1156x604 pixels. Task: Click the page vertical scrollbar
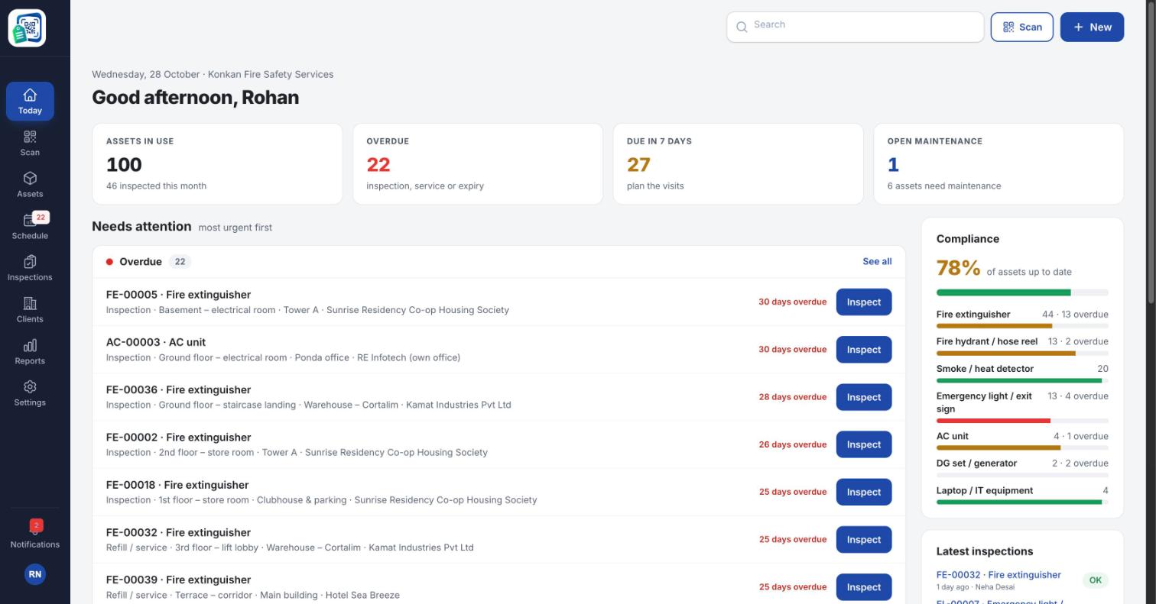[1151, 153]
